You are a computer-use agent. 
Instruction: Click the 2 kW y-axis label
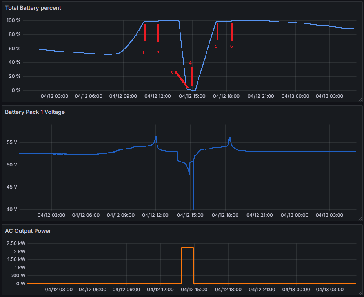pos(20,251)
